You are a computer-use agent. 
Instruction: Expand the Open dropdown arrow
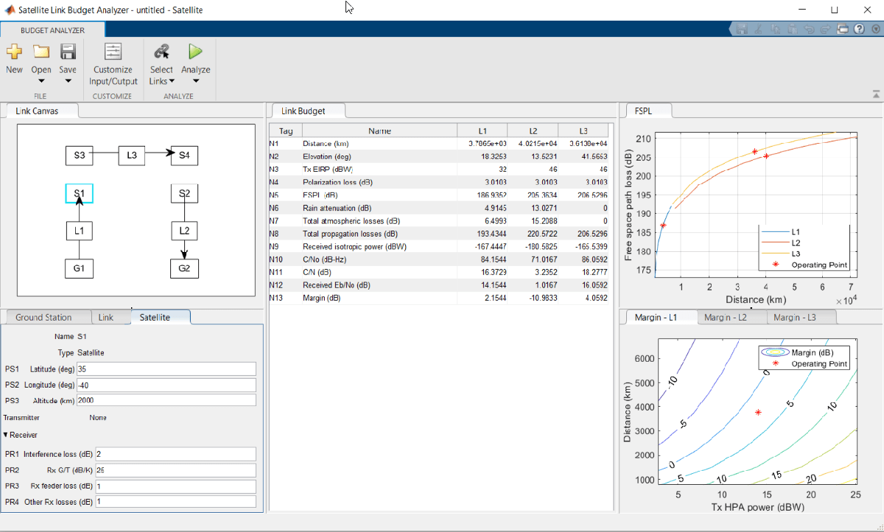[41, 81]
